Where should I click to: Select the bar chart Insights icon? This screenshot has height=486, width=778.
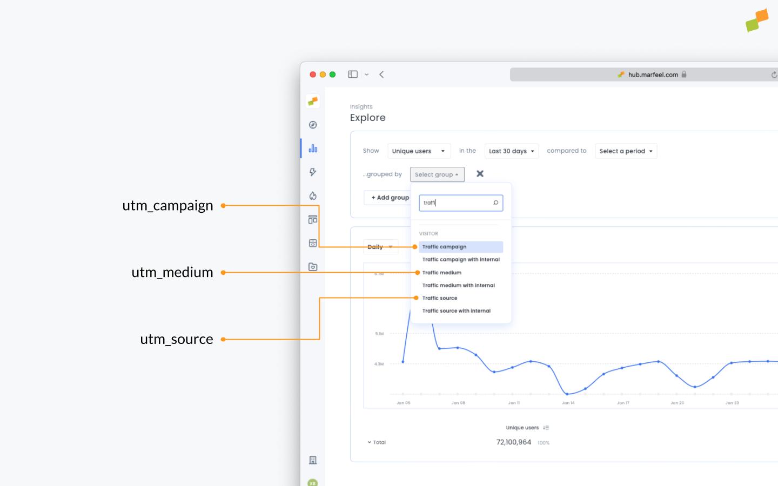click(x=313, y=148)
